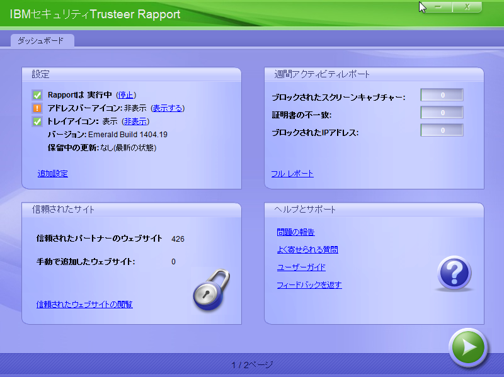
Task: Go to next page with green arrow button
Action: [468, 347]
